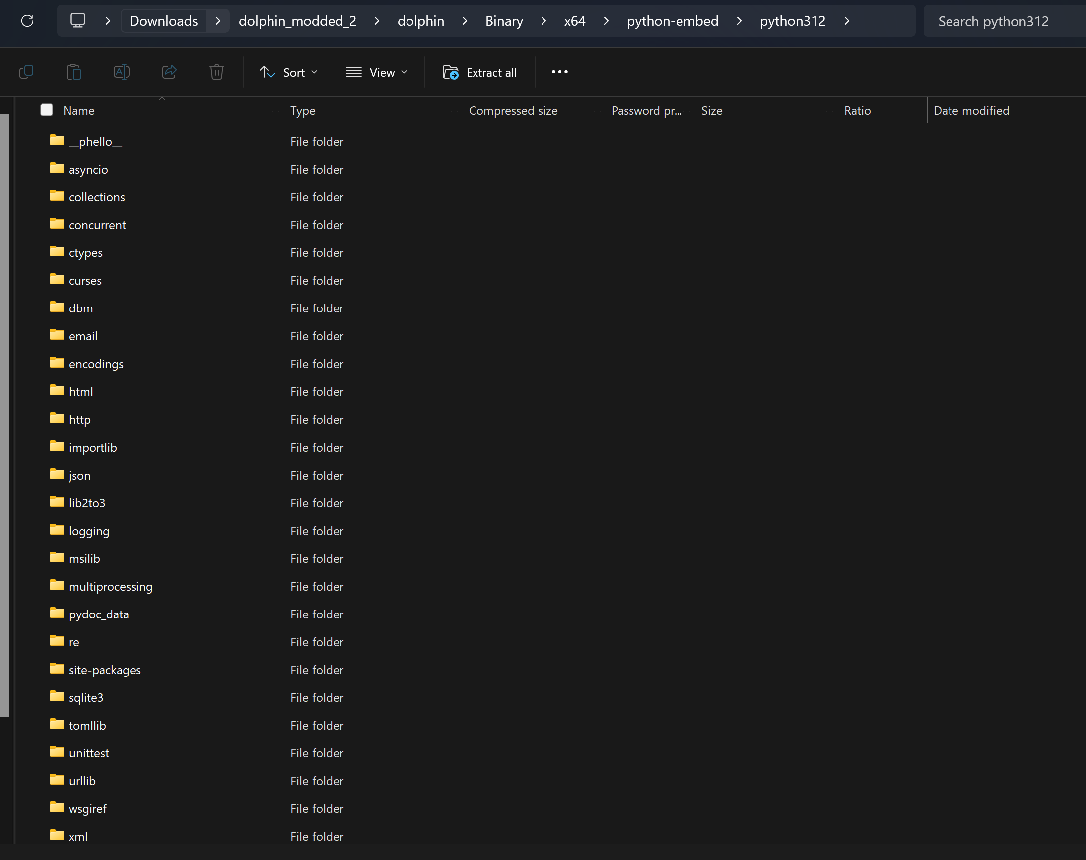
Task: Click the This PC monitor icon
Action: [77, 21]
